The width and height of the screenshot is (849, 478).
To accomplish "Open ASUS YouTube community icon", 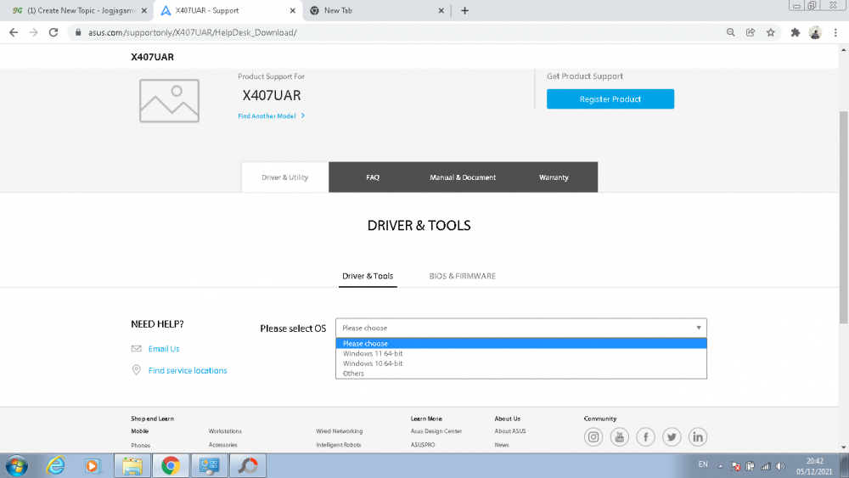I will click(620, 437).
